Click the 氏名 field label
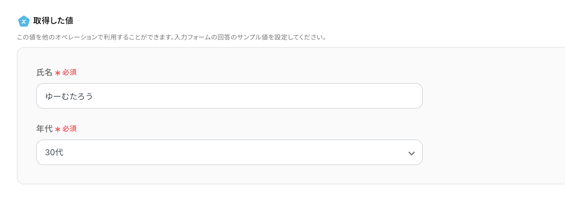 [x=44, y=73]
